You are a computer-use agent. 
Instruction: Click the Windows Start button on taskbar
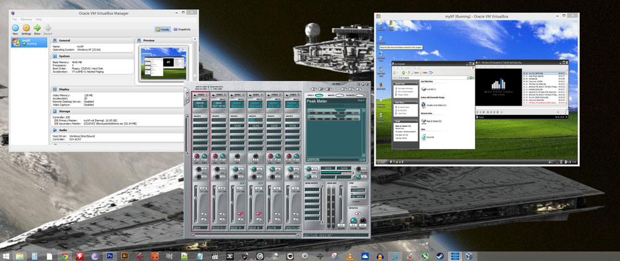tap(6, 256)
